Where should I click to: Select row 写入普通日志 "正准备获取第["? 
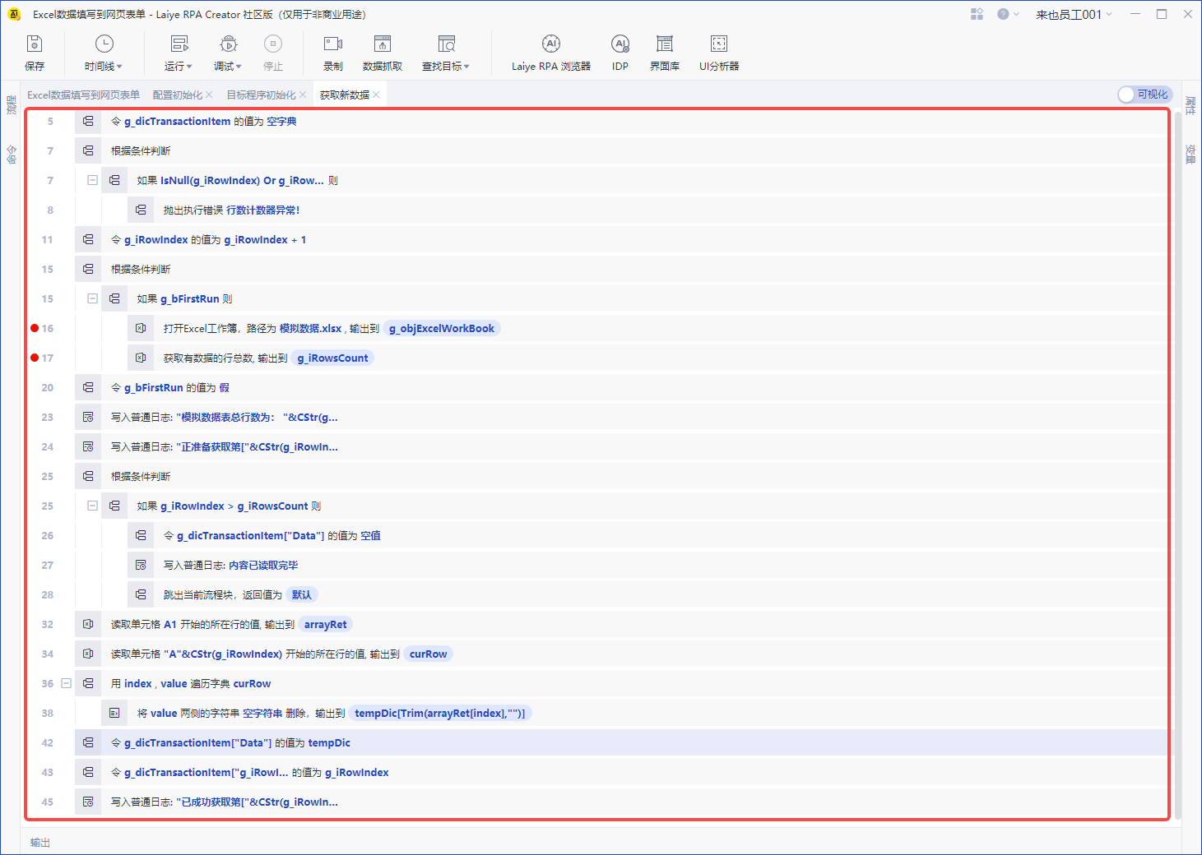pos(621,446)
